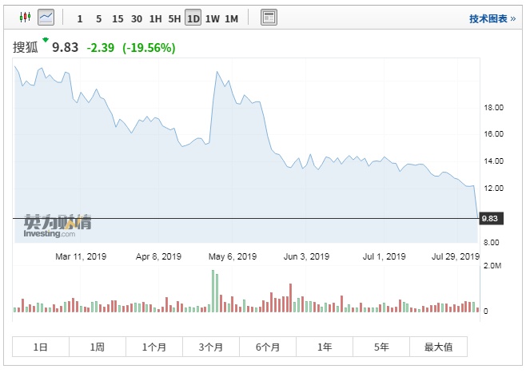Show the 1年 time range
The width and height of the screenshot is (530, 373).
(x=325, y=347)
